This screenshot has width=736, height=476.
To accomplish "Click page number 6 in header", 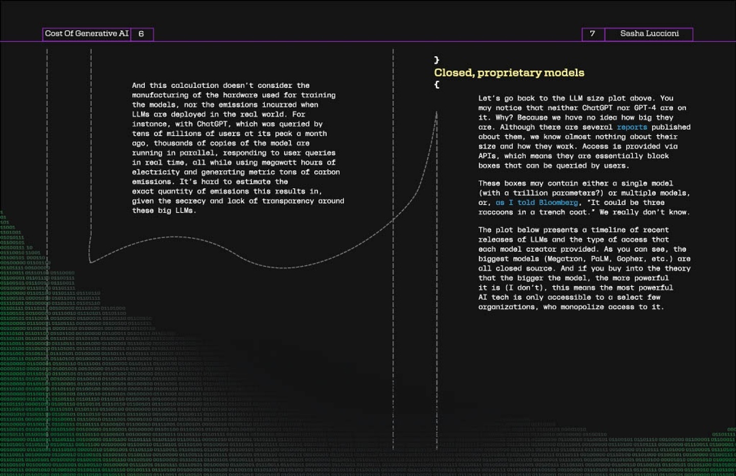I will [x=142, y=34].
